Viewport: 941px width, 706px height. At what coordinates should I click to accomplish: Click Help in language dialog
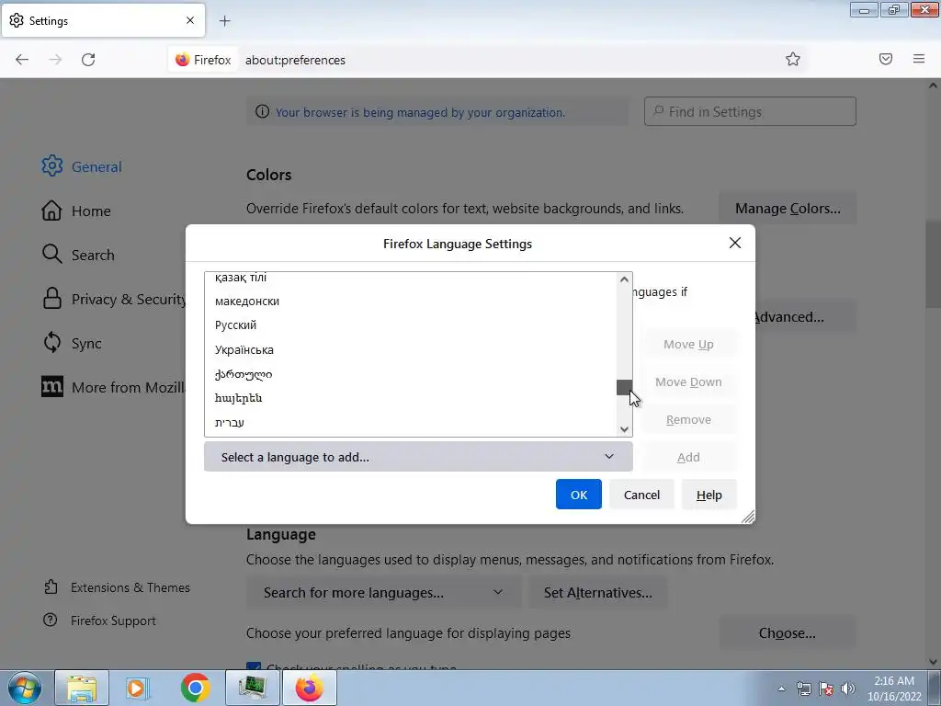pos(709,494)
